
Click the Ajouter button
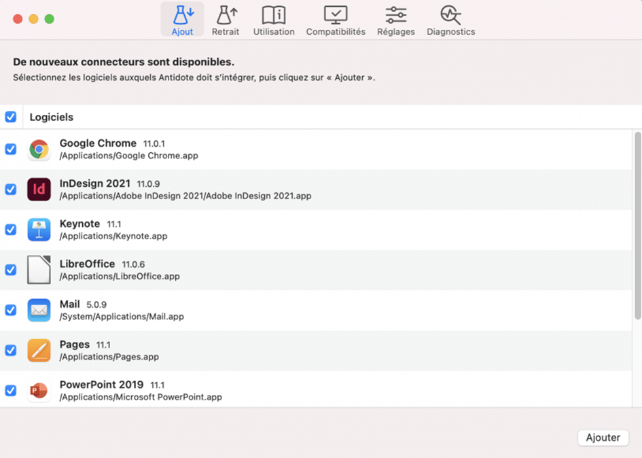click(603, 438)
